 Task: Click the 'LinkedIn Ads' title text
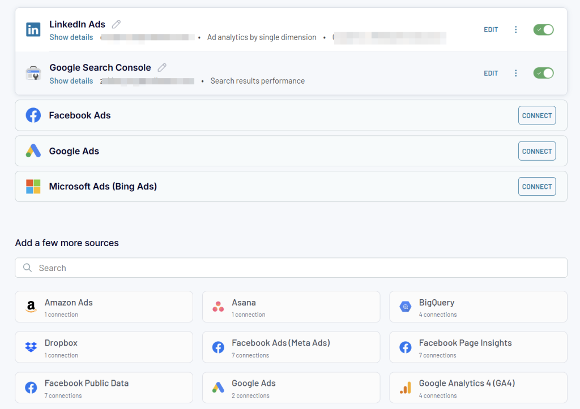77,24
